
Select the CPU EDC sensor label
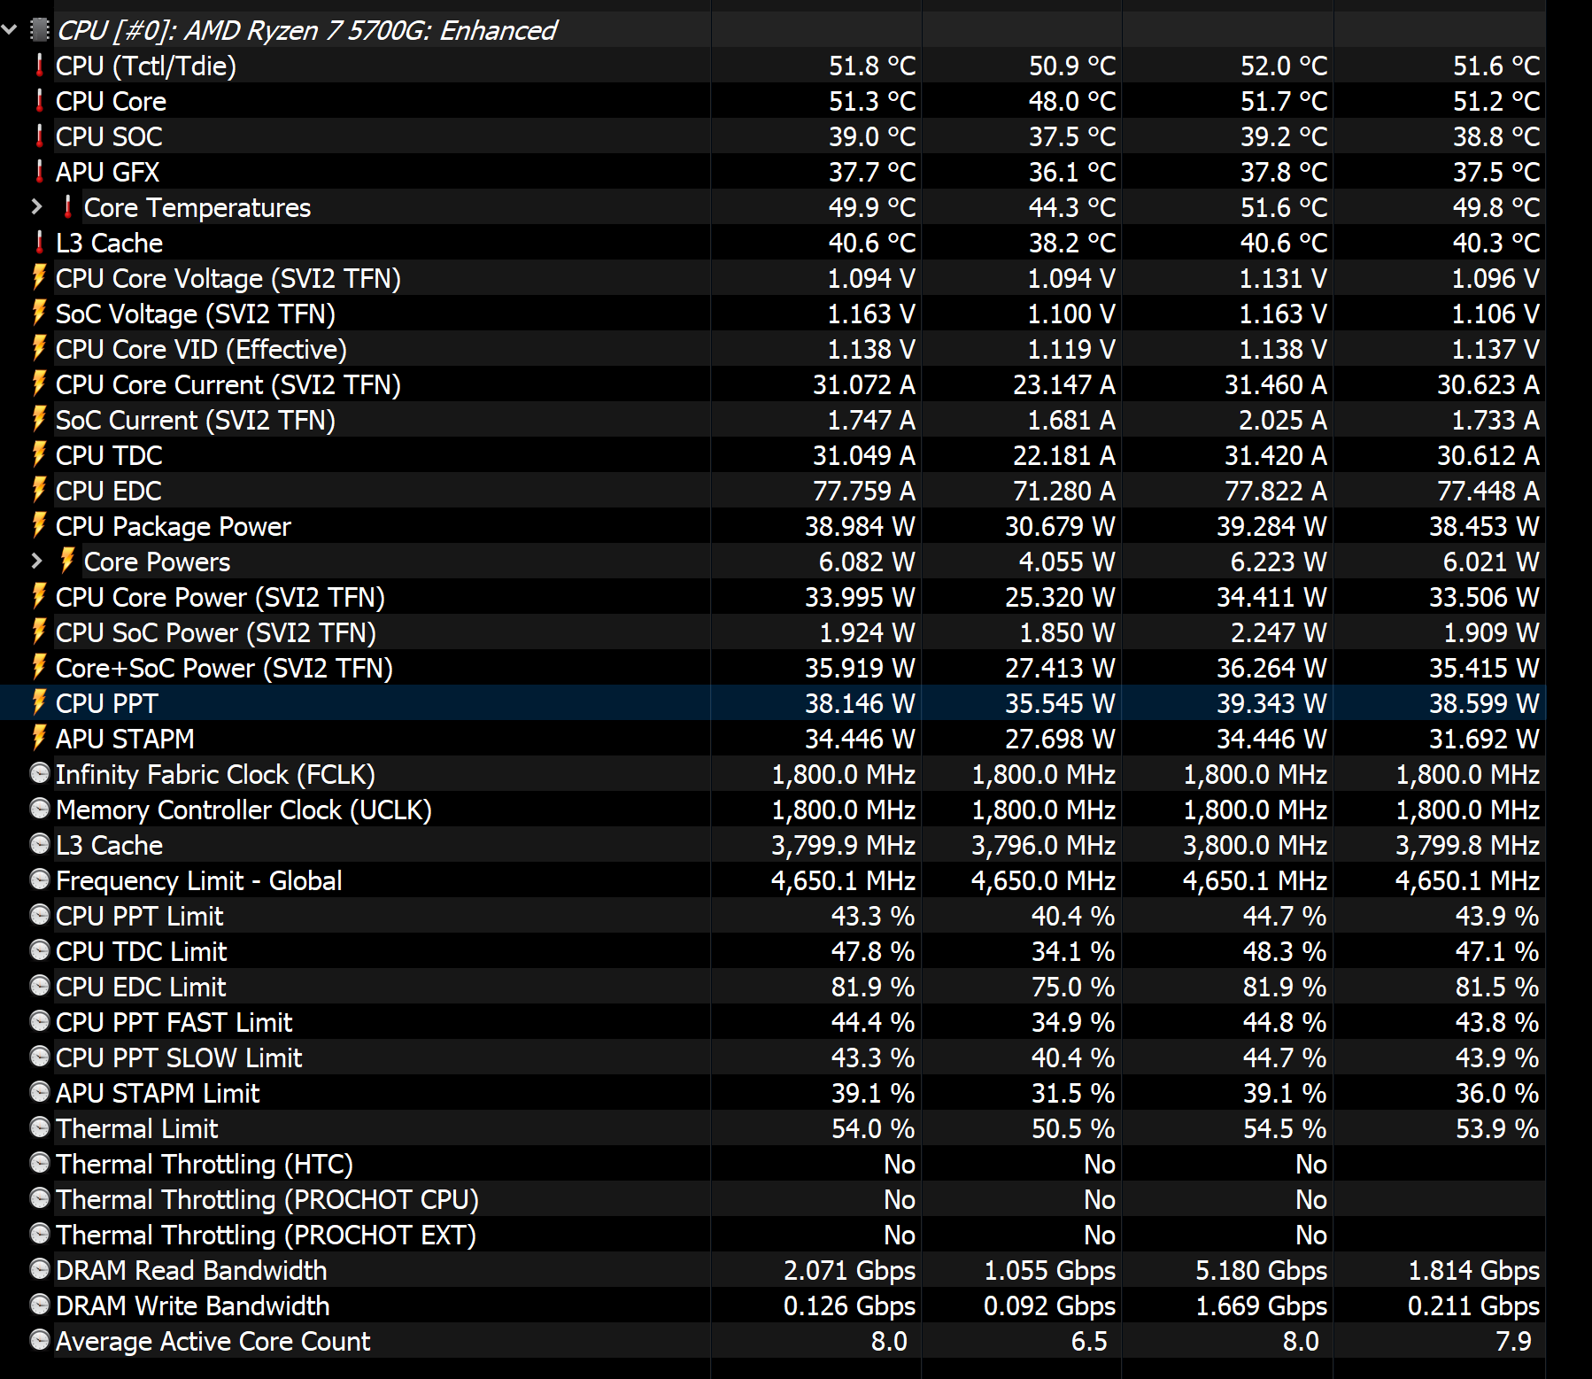coord(109,492)
